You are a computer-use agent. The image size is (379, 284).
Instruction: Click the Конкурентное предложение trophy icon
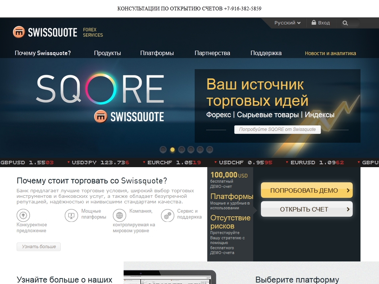tap(23, 215)
